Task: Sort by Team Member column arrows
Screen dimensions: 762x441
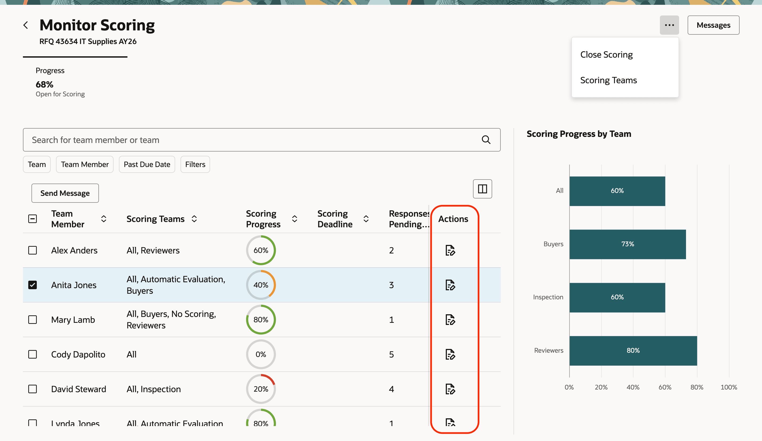Action: 104,219
